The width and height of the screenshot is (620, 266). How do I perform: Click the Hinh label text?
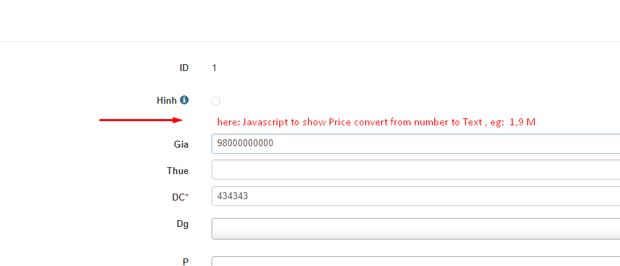point(166,100)
